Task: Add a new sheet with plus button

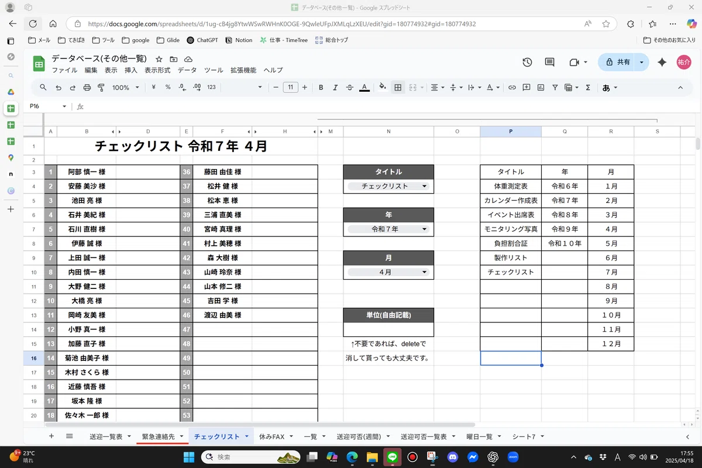Action: 51,436
